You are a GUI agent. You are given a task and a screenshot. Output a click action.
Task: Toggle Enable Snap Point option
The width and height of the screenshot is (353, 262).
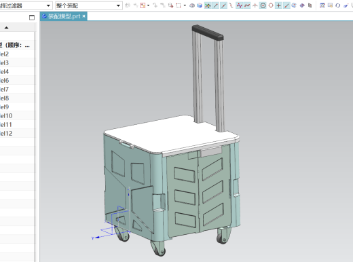208,5
